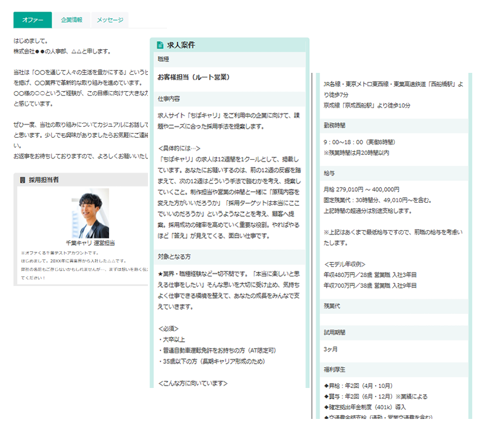
Task: Select the ＜モデル年収例＞ heading
Action: coord(344,264)
